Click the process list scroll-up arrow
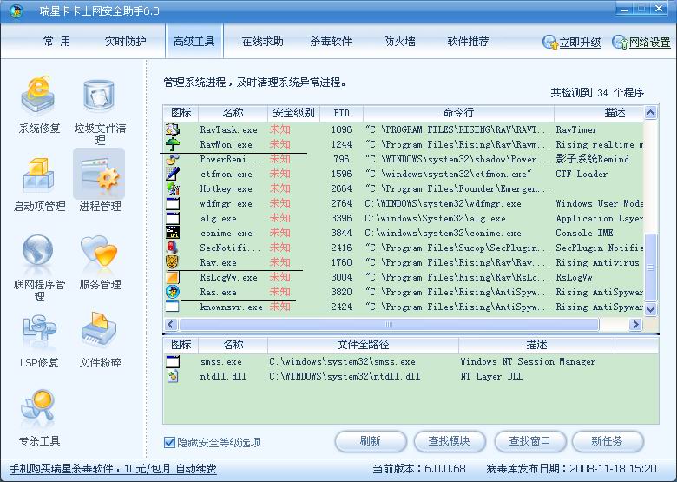The image size is (677, 482). click(650, 113)
